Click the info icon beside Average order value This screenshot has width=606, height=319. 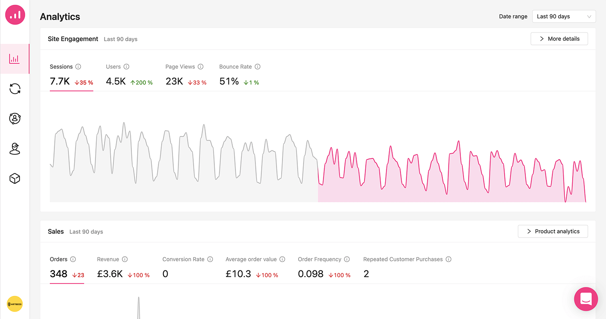282,259
